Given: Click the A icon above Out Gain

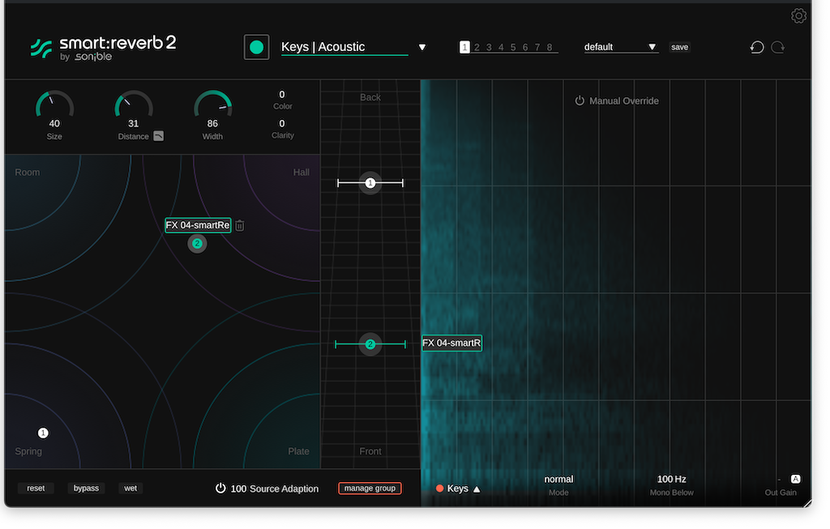Looking at the screenshot, I should [x=796, y=479].
